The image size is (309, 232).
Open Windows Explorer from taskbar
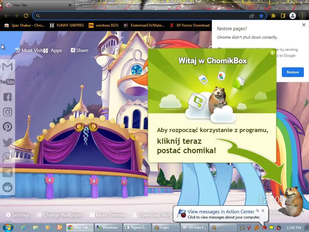click(x=36, y=227)
